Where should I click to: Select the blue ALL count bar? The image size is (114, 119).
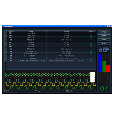100,63
